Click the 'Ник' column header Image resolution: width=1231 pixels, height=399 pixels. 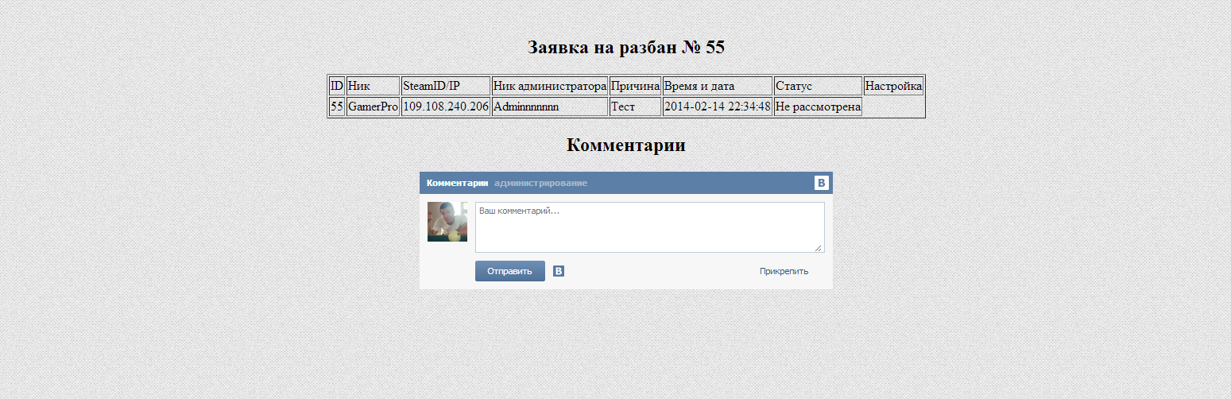373,86
